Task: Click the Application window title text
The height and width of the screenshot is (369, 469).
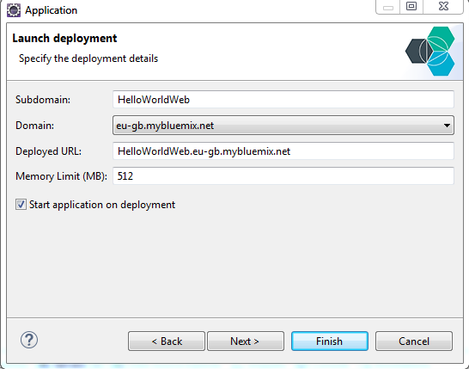Action: tap(52, 10)
